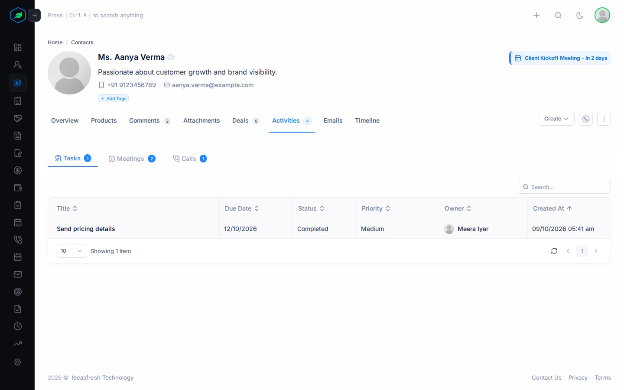Select the highlighted Contacts icon in sidebar
The height and width of the screenshot is (390, 624).
coord(18,83)
